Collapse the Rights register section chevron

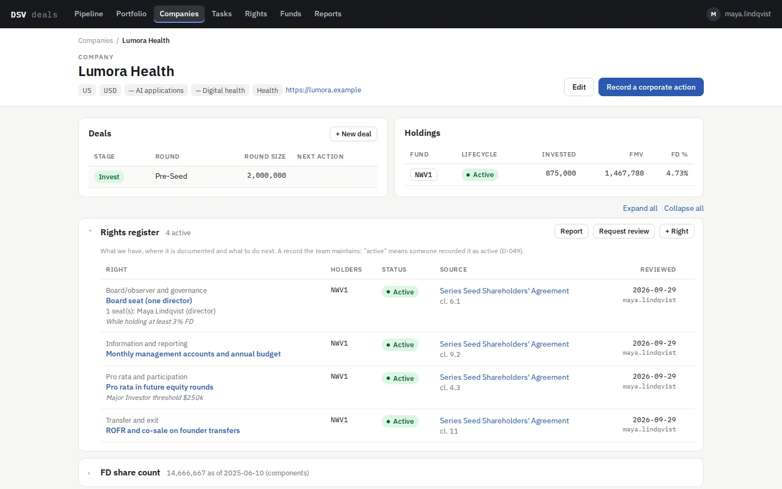[90, 231]
